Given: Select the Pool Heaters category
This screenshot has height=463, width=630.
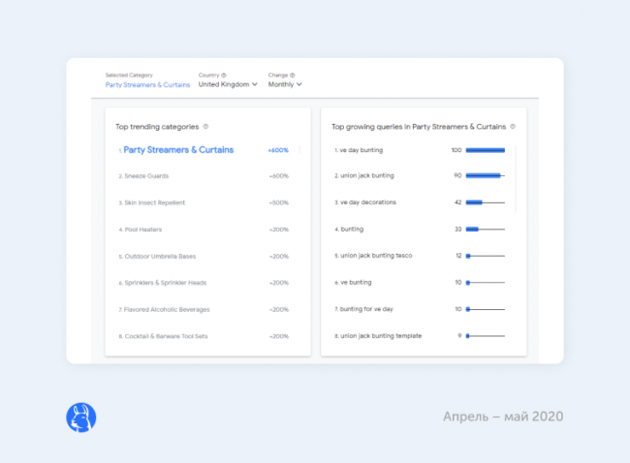Looking at the screenshot, I should 143,230.
